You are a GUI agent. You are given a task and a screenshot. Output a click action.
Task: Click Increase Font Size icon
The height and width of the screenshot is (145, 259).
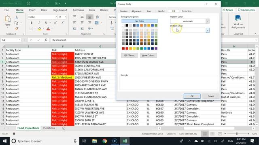click(x=55, y=23)
